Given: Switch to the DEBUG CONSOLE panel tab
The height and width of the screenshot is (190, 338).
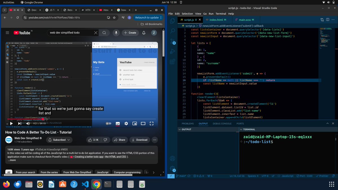Looking at the screenshot, I should (222, 124).
